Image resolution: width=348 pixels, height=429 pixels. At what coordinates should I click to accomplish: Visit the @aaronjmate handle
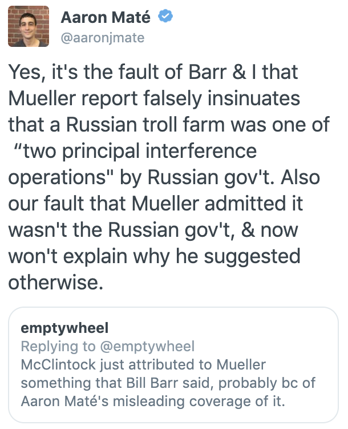pyautogui.click(x=103, y=38)
